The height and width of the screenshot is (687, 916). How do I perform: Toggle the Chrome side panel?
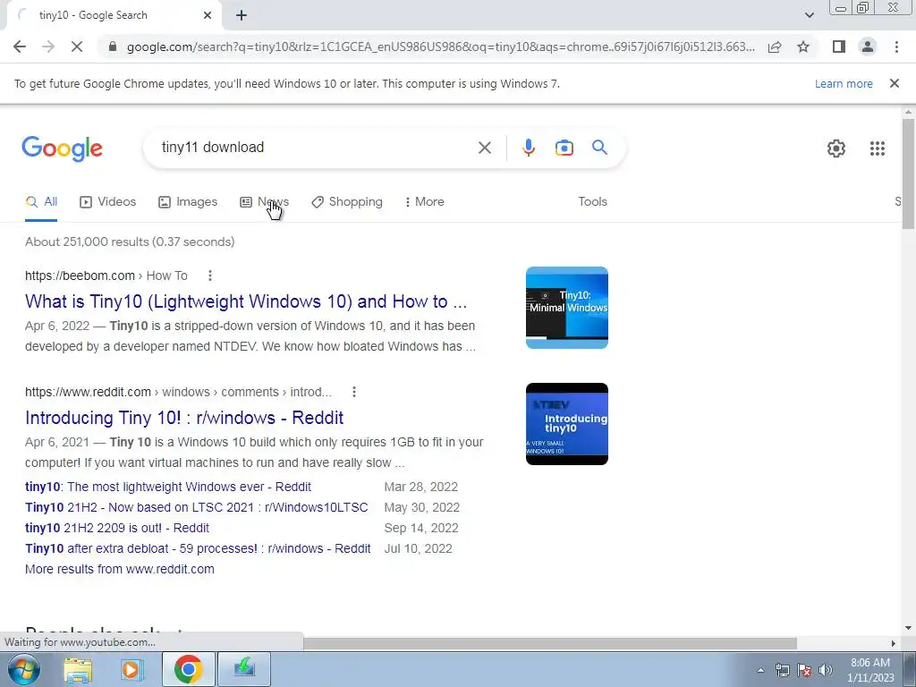[x=839, y=47]
